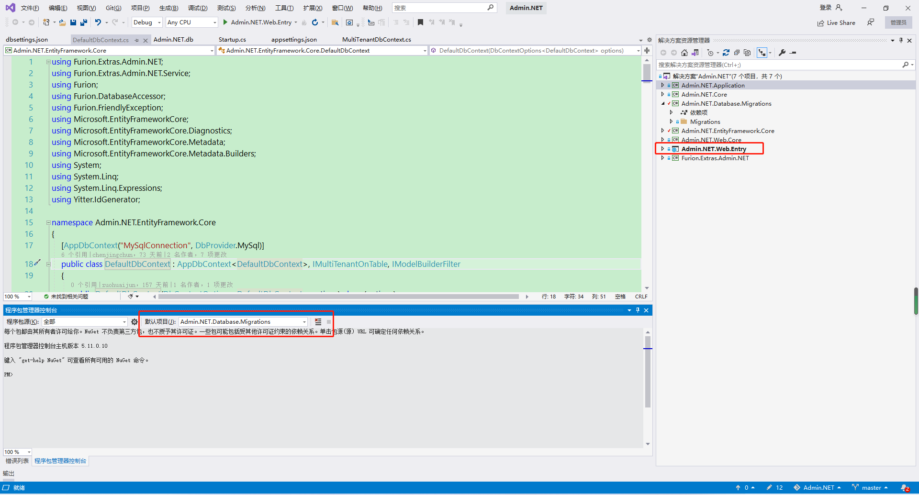Viewport: 919px width, 495px height.
Task: Start debugging Admin.NET.Web.Entry
Action: [x=224, y=22]
